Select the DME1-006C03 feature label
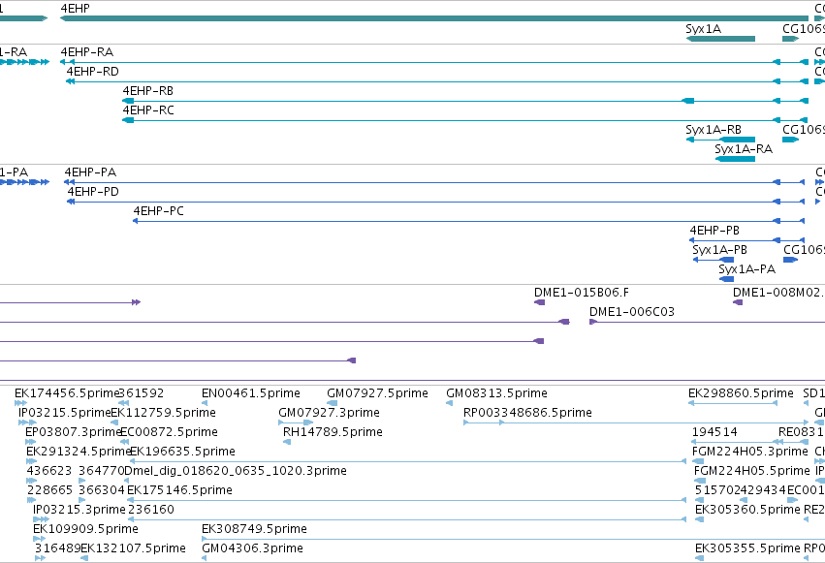The height and width of the screenshot is (563, 825). tap(632, 312)
